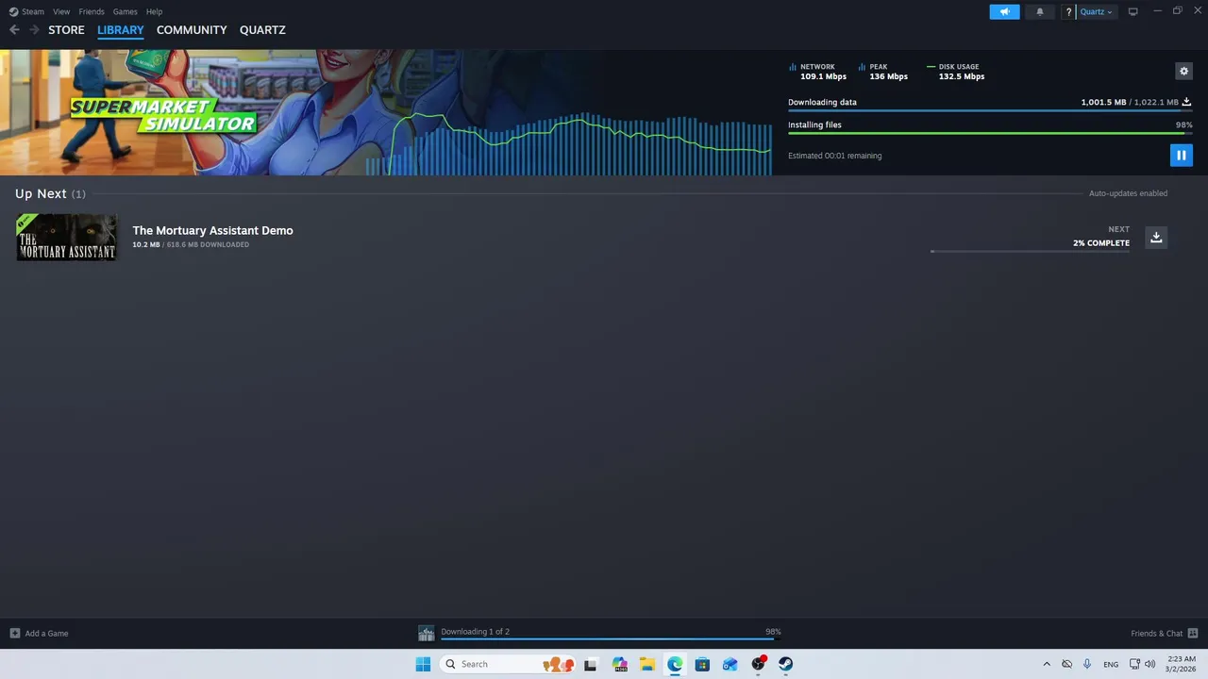Open Microsoft 365 Copilot taskbar icon
The image size is (1208, 679).
(x=619, y=664)
